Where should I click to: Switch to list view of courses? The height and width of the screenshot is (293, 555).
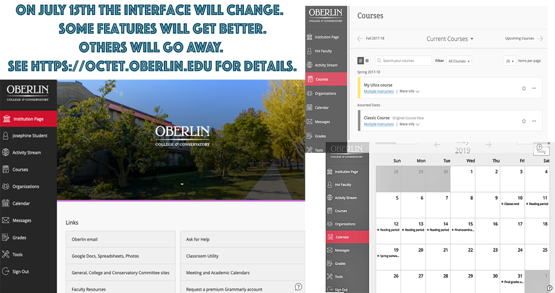click(360, 61)
